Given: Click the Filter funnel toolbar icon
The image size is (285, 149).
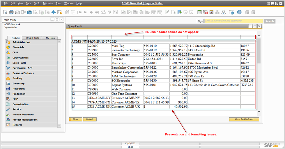Looking at the screenshot, I should [109, 12].
